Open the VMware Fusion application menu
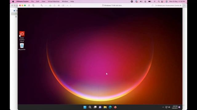Screen dimensions: 197x110 [22, 2]
